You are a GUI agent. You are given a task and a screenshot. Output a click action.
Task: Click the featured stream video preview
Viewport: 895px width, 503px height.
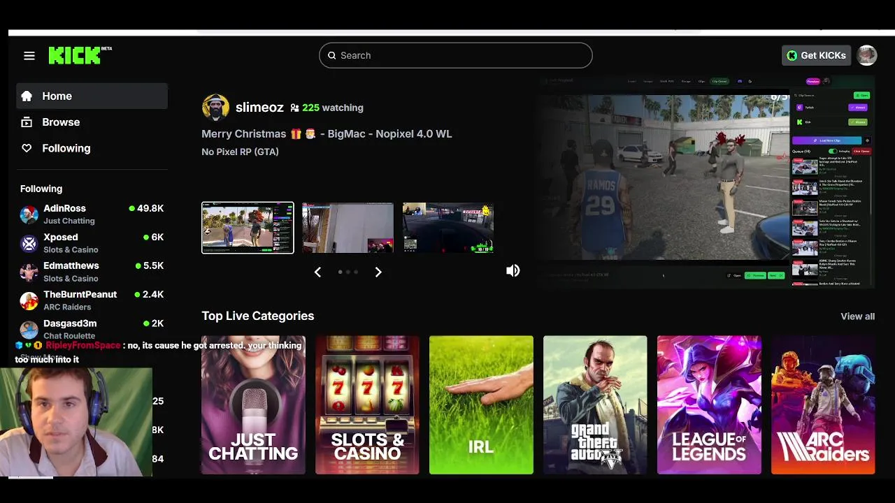pos(706,182)
